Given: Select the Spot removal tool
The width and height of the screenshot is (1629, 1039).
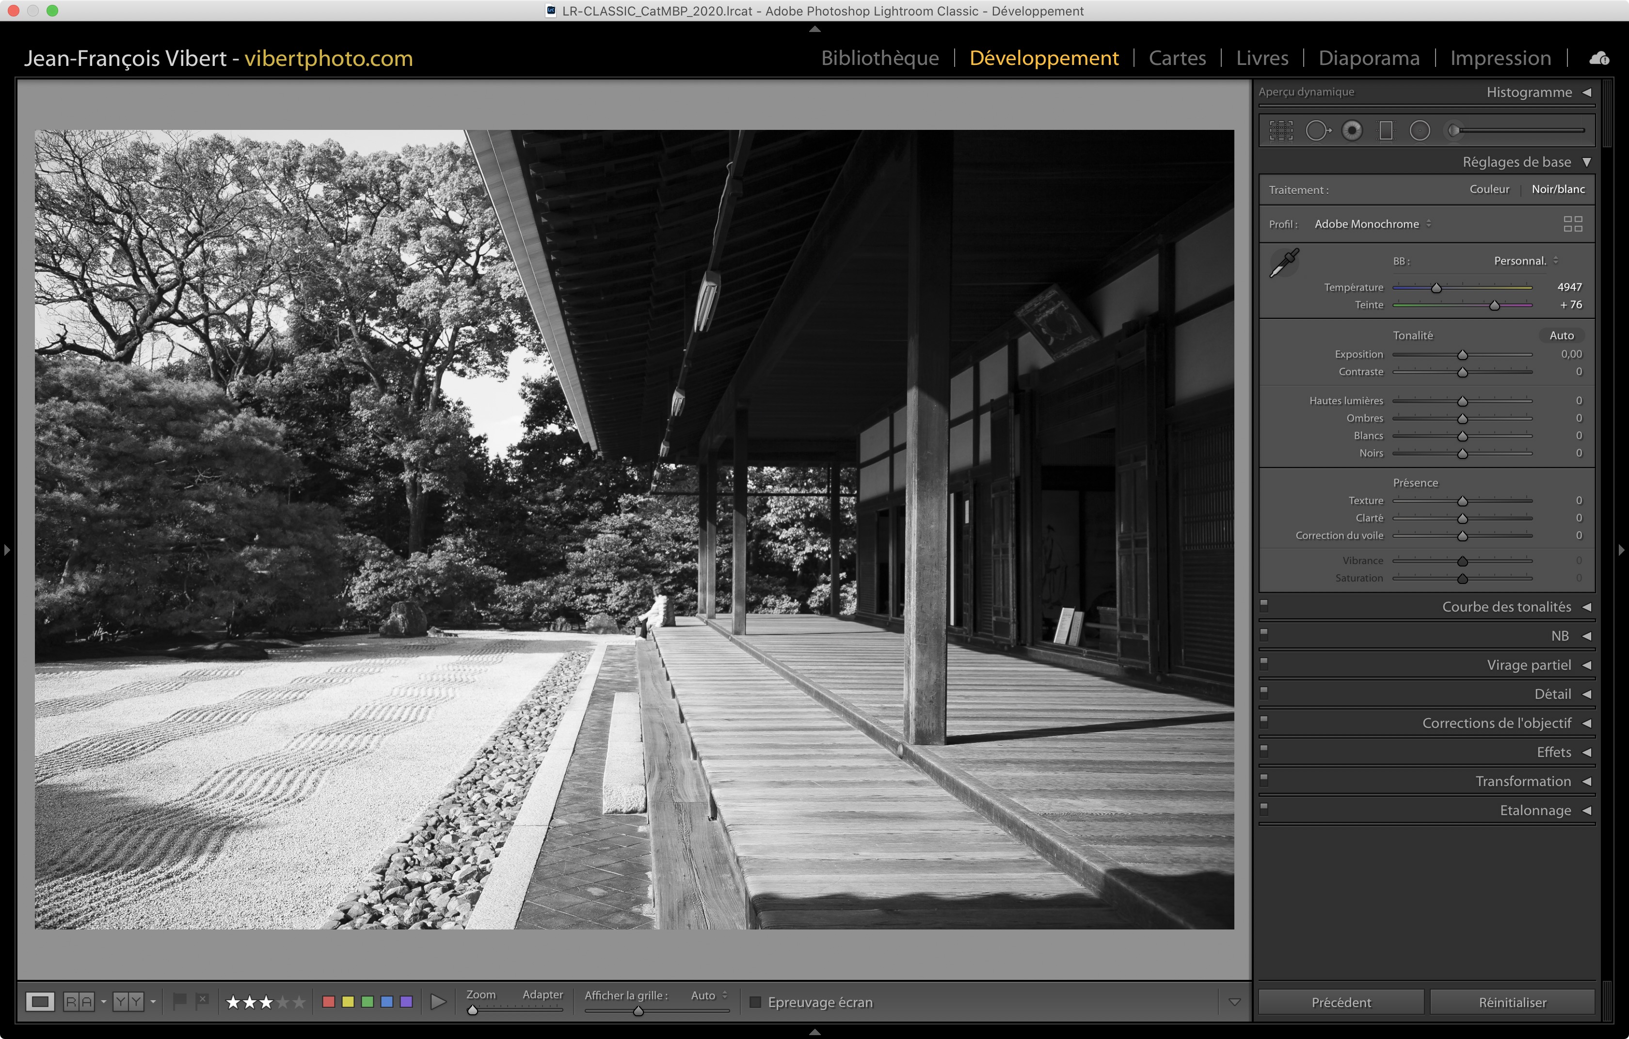Looking at the screenshot, I should click(1316, 130).
